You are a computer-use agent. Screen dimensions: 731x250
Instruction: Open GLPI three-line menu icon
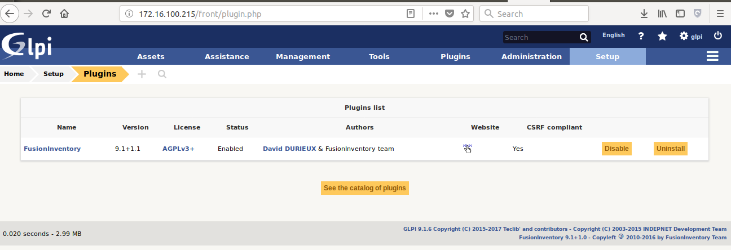click(x=712, y=56)
